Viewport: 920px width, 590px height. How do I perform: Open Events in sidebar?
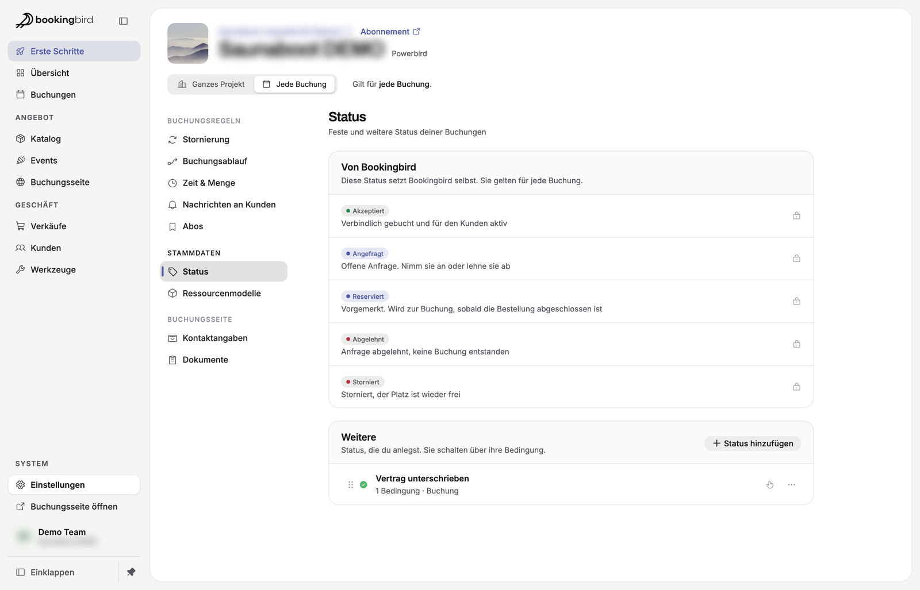tap(74, 160)
